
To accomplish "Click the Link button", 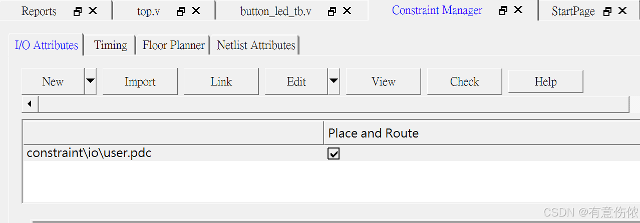I will [x=221, y=81].
